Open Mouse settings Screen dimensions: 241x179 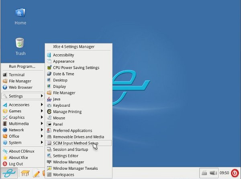tap(79, 118)
